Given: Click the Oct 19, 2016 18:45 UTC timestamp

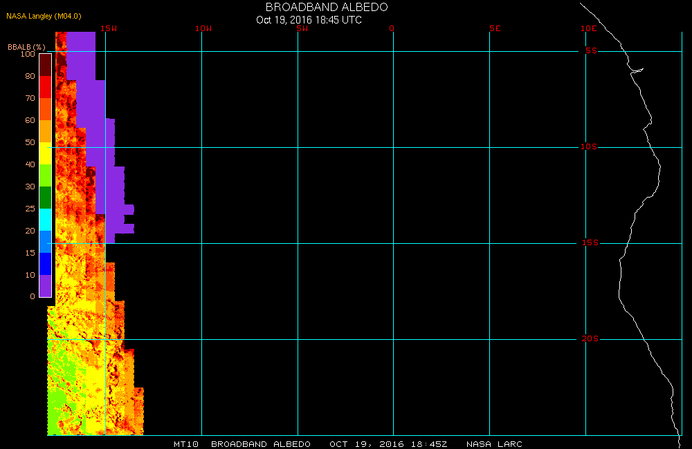Looking at the screenshot, I should 309,20.
